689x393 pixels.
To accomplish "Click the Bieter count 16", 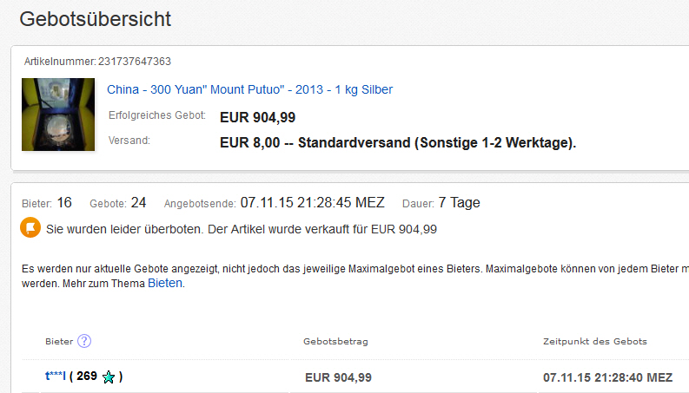I will [64, 203].
